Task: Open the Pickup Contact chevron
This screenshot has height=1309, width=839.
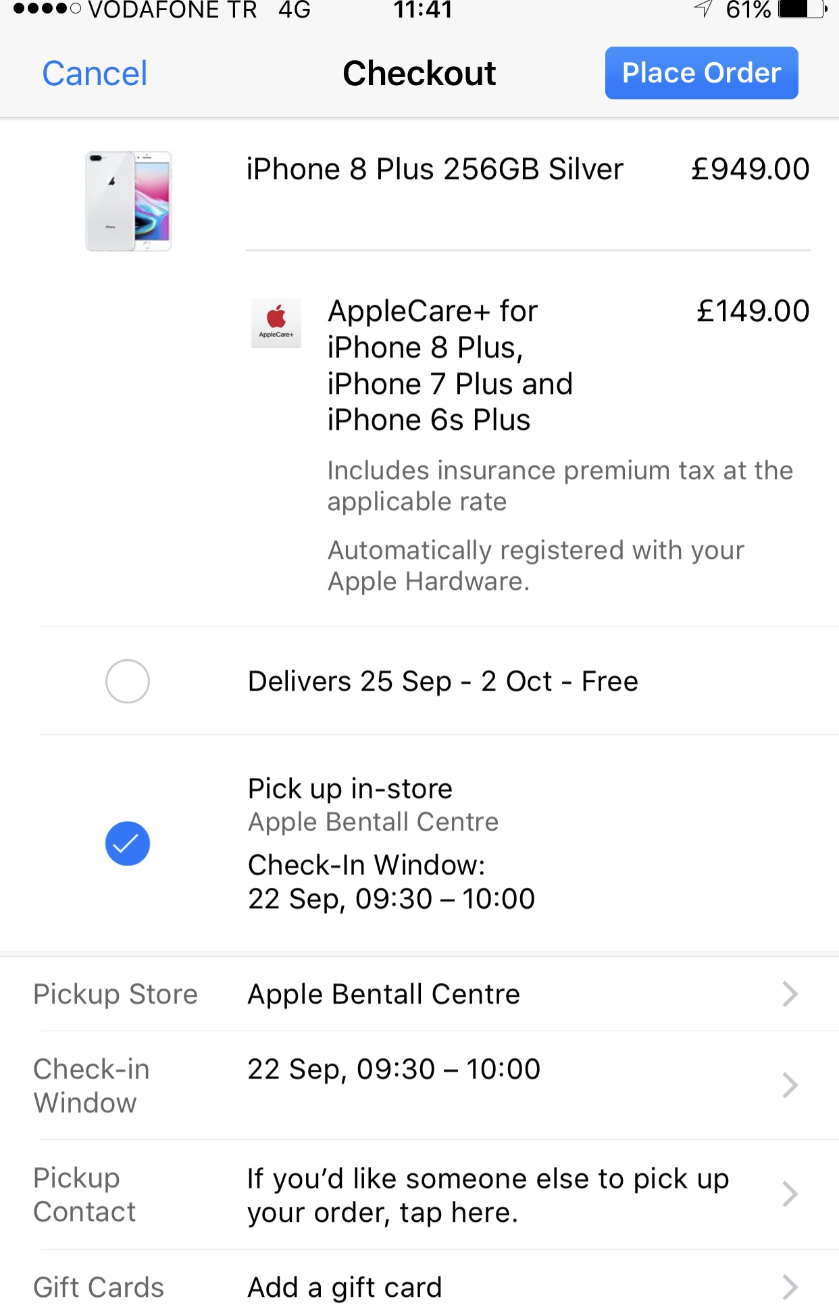Action: click(x=790, y=1194)
